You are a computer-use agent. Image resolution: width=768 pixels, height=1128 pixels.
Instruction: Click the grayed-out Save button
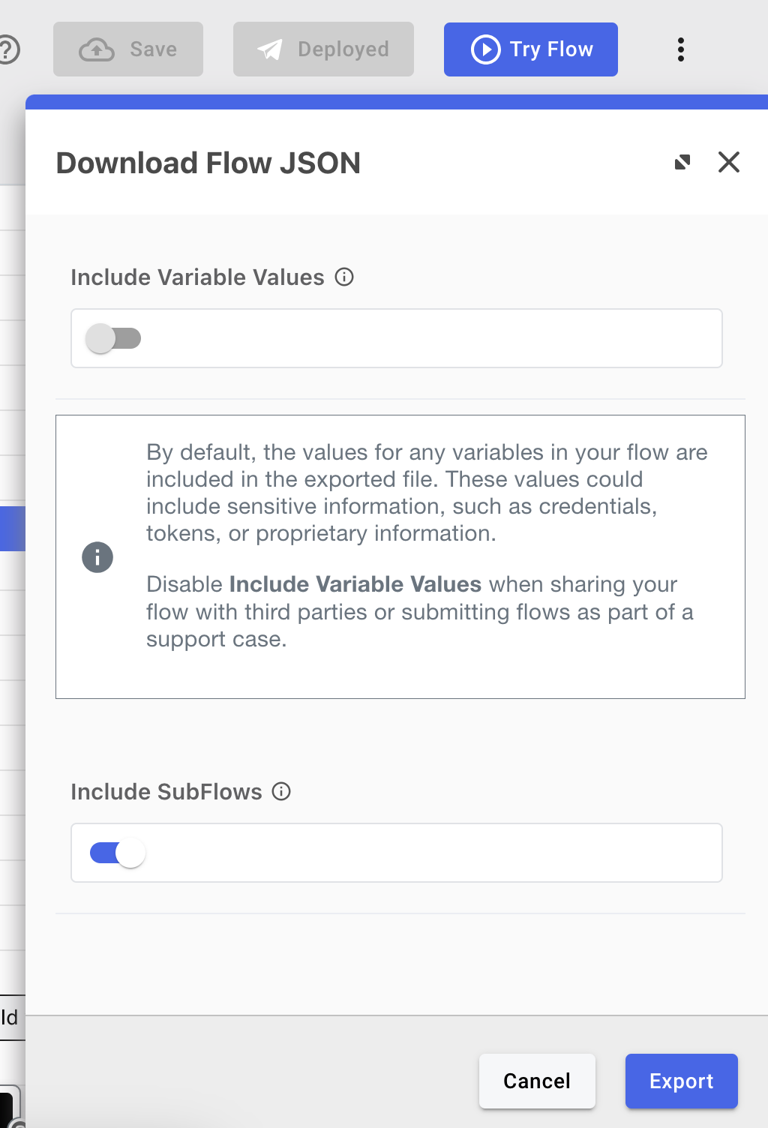pos(127,49)
